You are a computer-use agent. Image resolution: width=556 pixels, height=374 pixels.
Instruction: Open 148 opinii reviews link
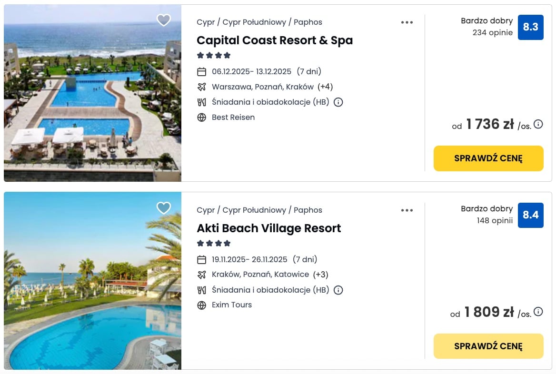495,220
